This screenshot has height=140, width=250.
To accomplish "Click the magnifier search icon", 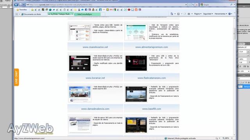I will pyautogui.click(x=231, y=5).
